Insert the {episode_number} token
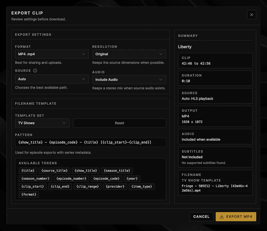Screen dimensions: 267x231 click(x=71, y=179)
